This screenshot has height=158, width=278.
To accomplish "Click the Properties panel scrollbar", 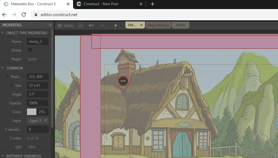I will point(52,79).
